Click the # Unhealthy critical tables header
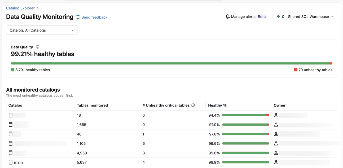This screenshot has width=343, height=168. [166, 105]
